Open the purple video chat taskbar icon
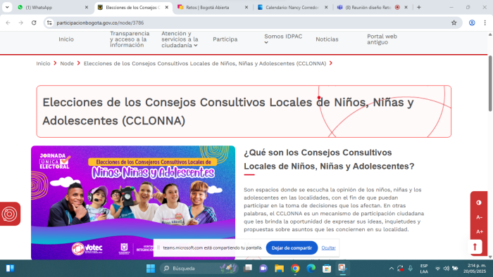493x277 pixels. (x=263, y=269)
